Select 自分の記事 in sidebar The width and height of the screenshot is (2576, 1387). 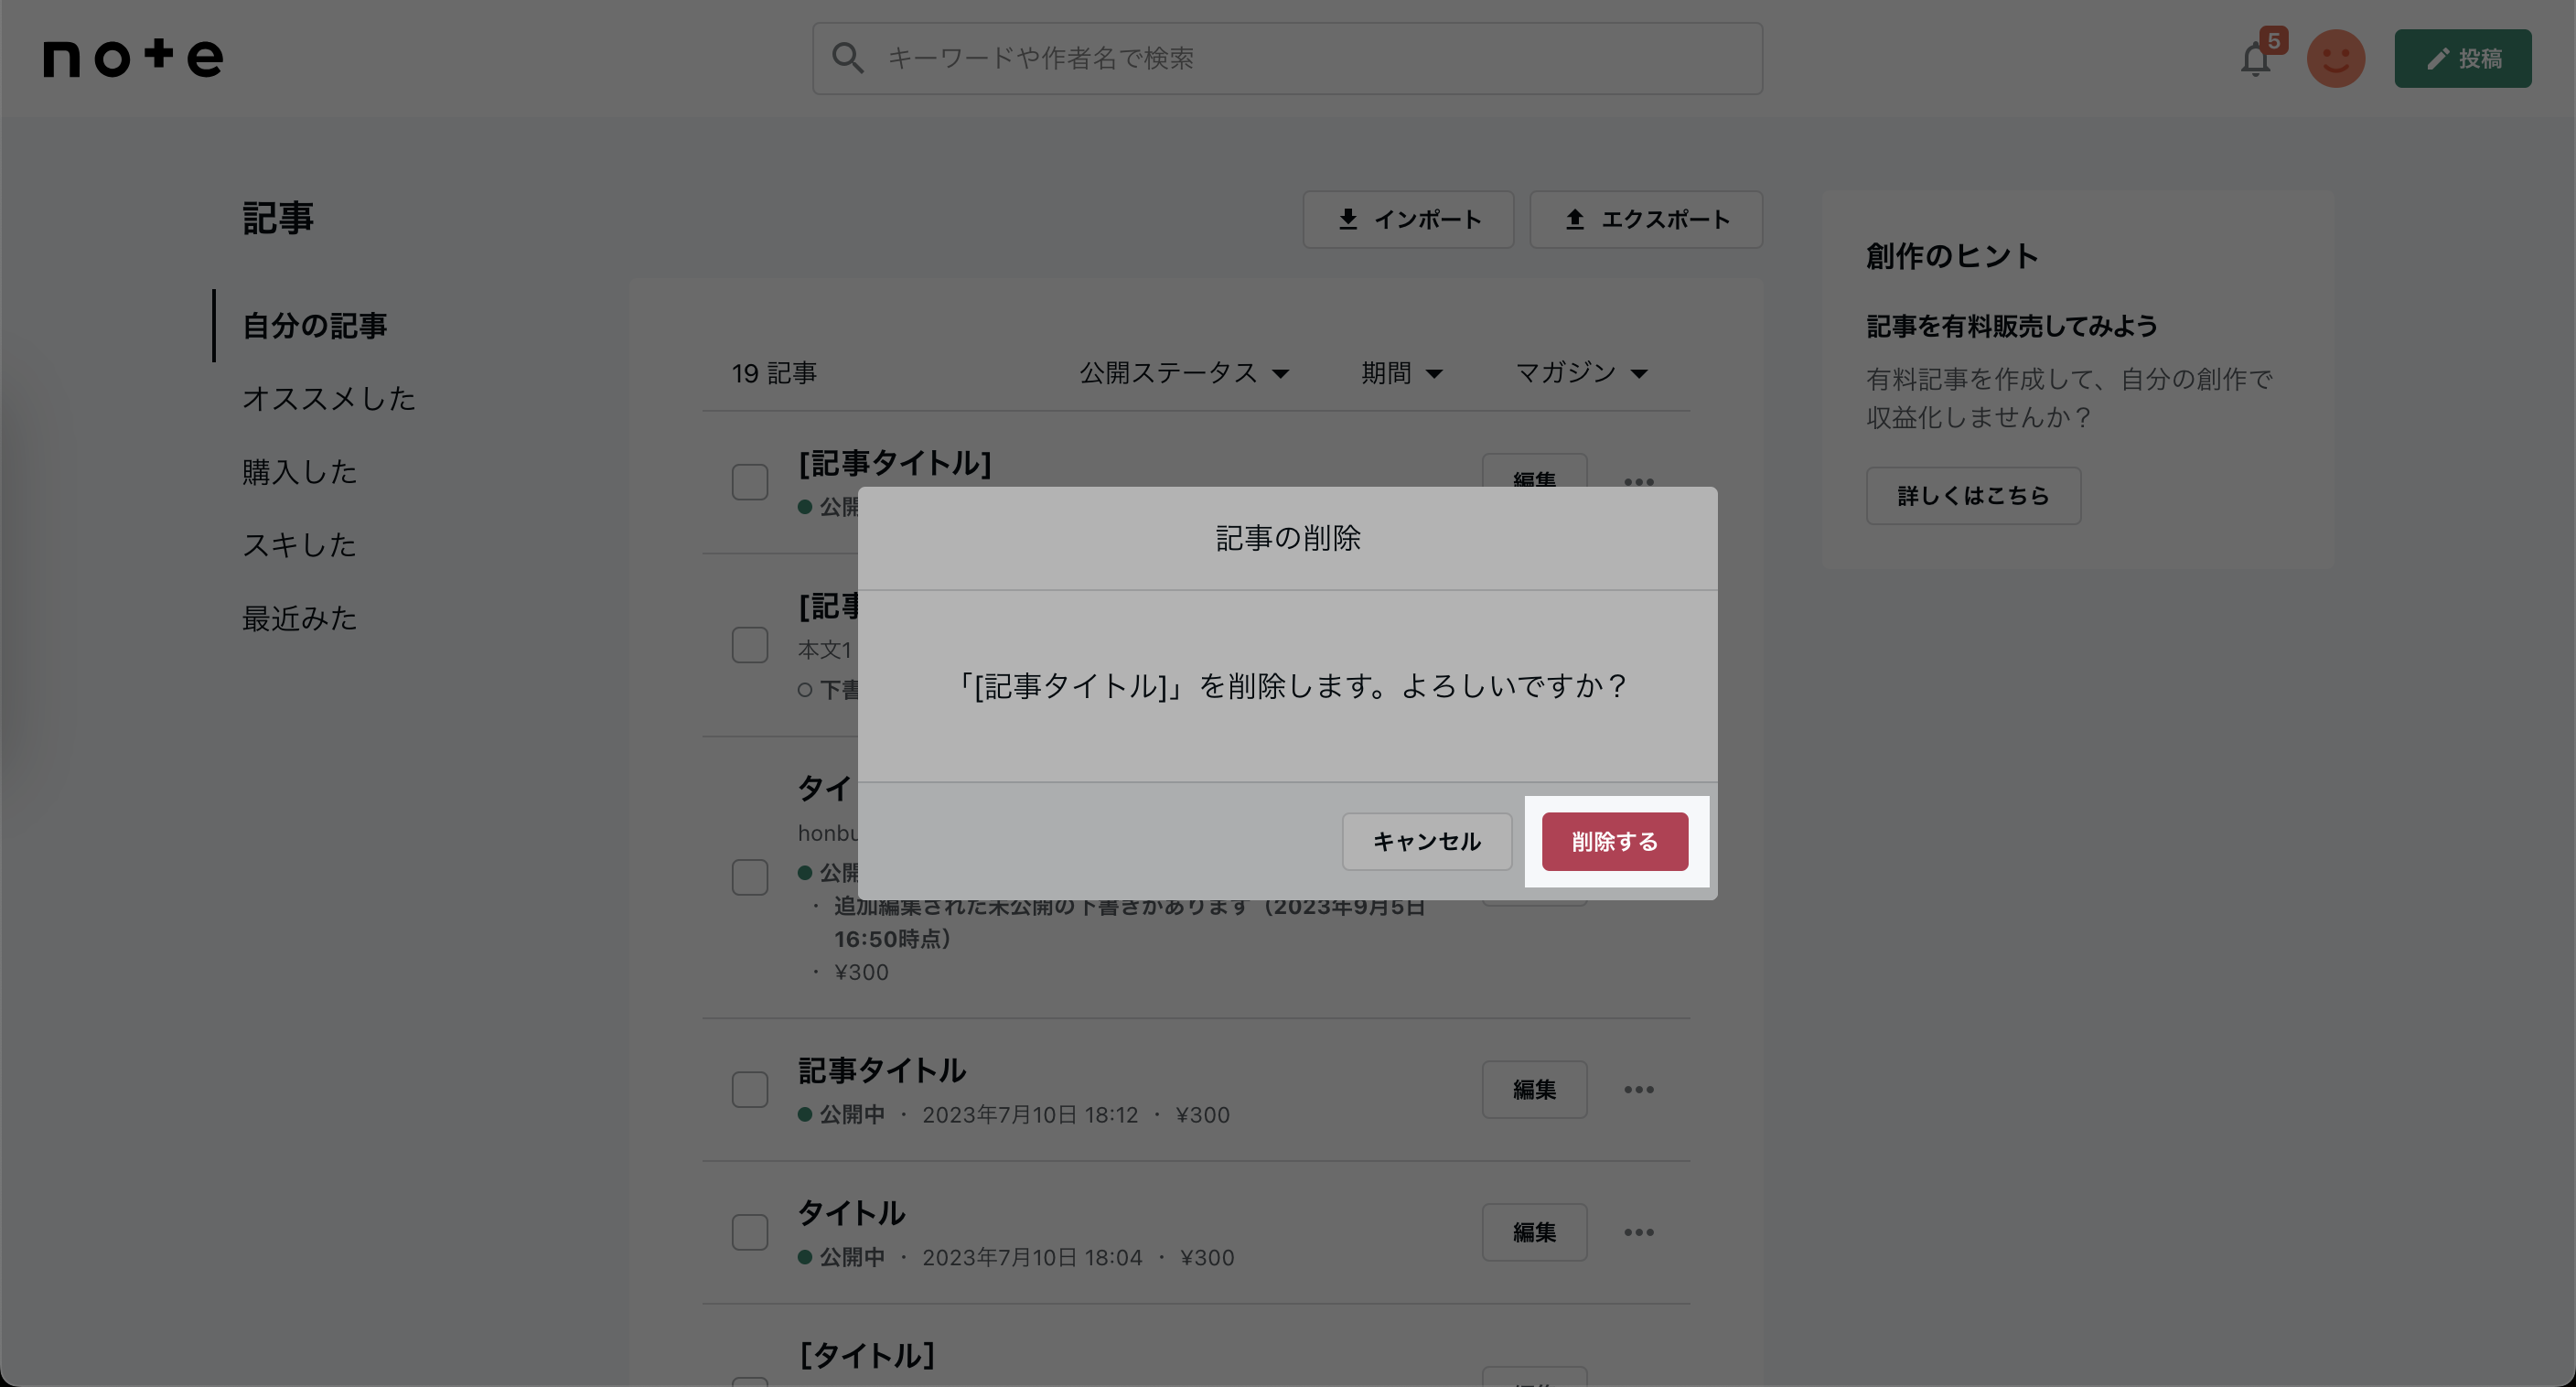(x=314, y=325)
